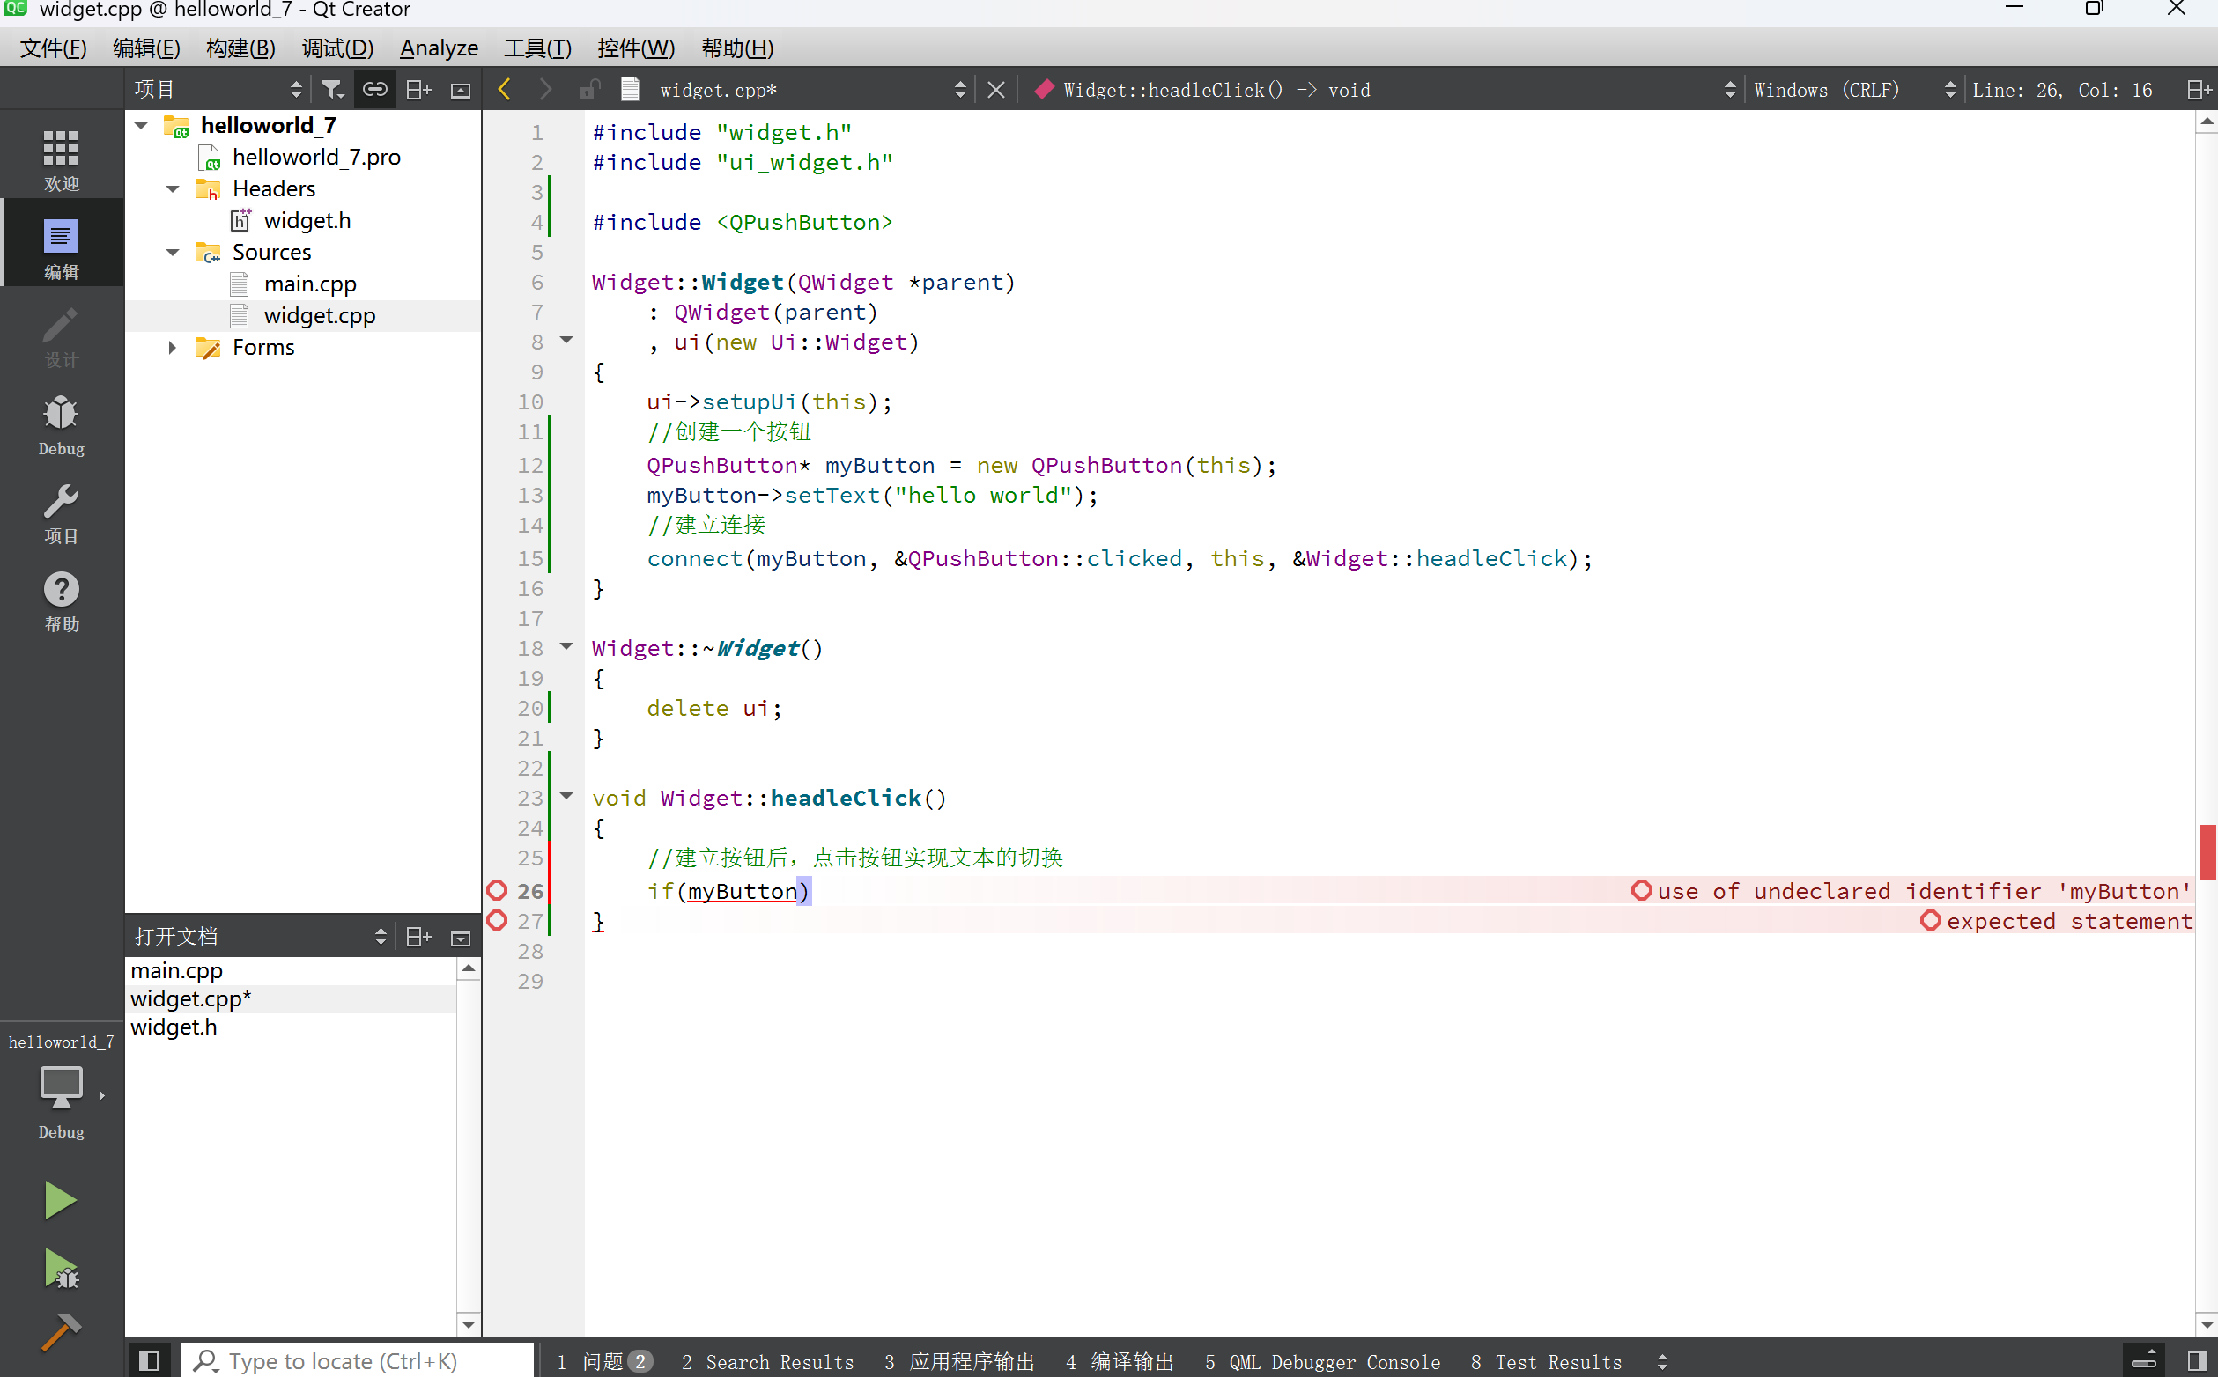Viewport: 2218px width, 1377px height.
Task: Expand the Forms folder
Action: point(172,347)
